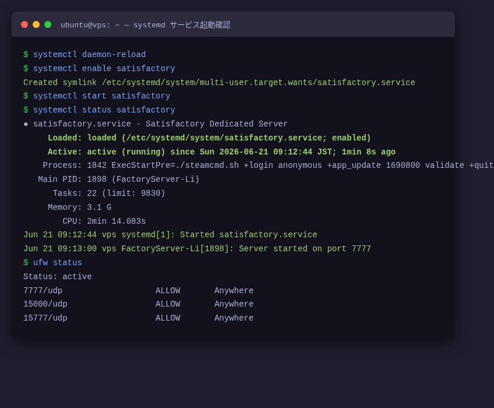The width and height of the screenshot is (494, 408).
Task: Click the 'Memory: 3.1 G' line
Action: click(79, 207)
